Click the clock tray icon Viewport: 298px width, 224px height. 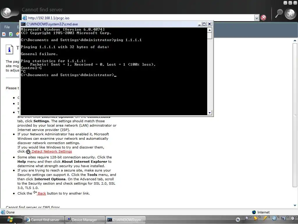click(293, 218)
